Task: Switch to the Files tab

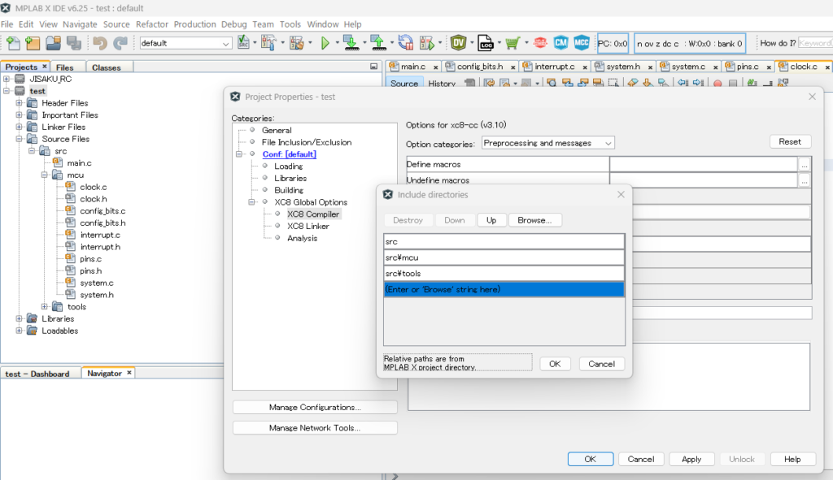Action: (65, 67)
